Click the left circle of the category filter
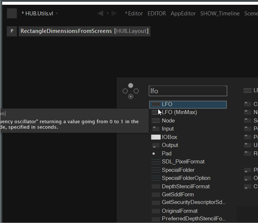This screenshot has height=223, width=258. (125, 91)
